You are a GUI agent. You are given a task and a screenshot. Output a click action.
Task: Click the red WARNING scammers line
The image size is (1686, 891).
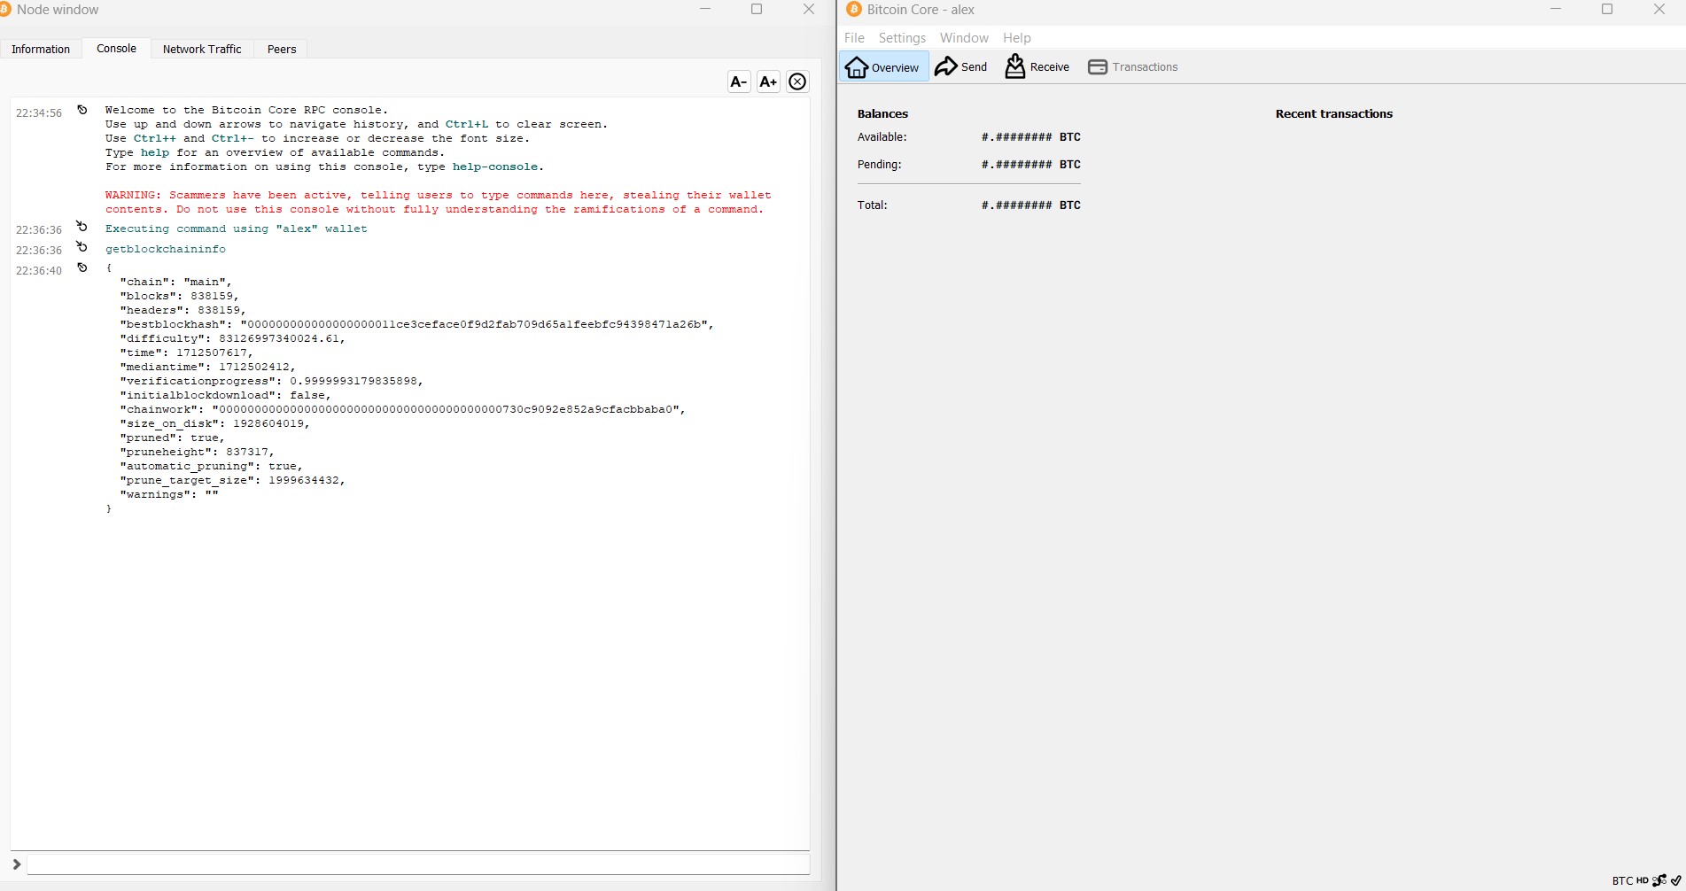(439, 195)
